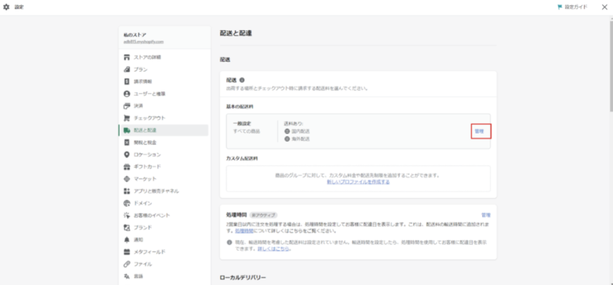
Task: Open the 設定ガイド flag link
Action: (x=572, y=7)
